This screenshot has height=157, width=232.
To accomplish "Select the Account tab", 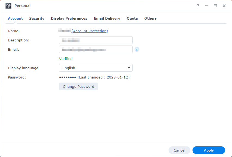I will [x=15, y=18].
